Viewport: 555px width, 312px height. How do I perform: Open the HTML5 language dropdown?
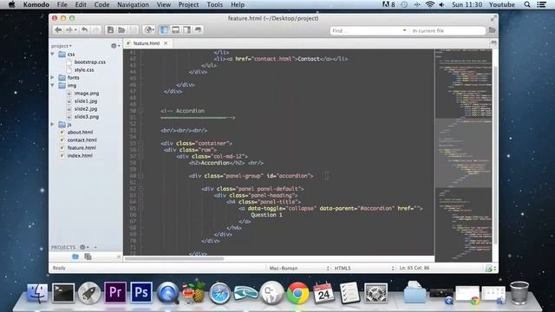click(x=364, y=268)
